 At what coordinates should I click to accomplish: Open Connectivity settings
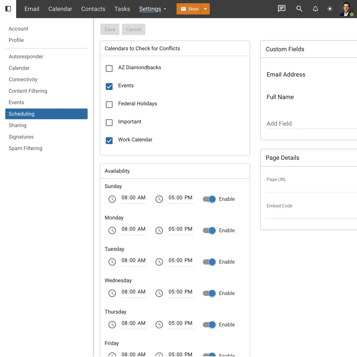click(x=23, y=80)
